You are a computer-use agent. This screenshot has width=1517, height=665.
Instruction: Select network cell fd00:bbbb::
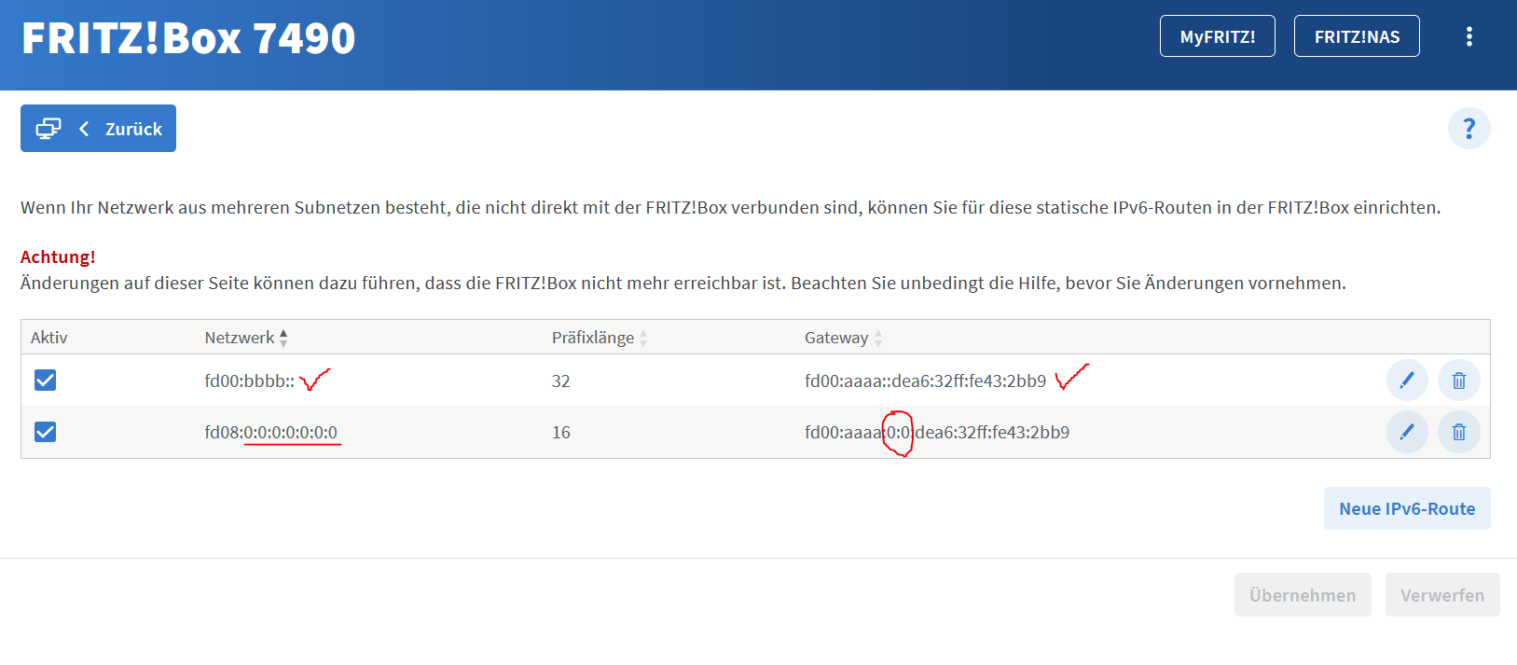tap(249, 381)
